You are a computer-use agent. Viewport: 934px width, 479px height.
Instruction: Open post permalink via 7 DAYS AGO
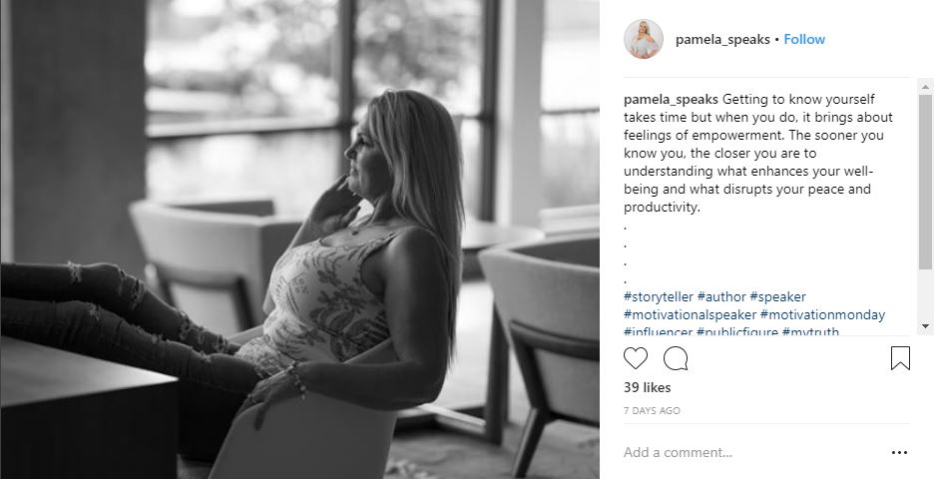click(x=652, y=410)
